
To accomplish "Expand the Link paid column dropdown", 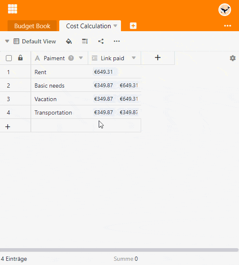I will point(134,58).
